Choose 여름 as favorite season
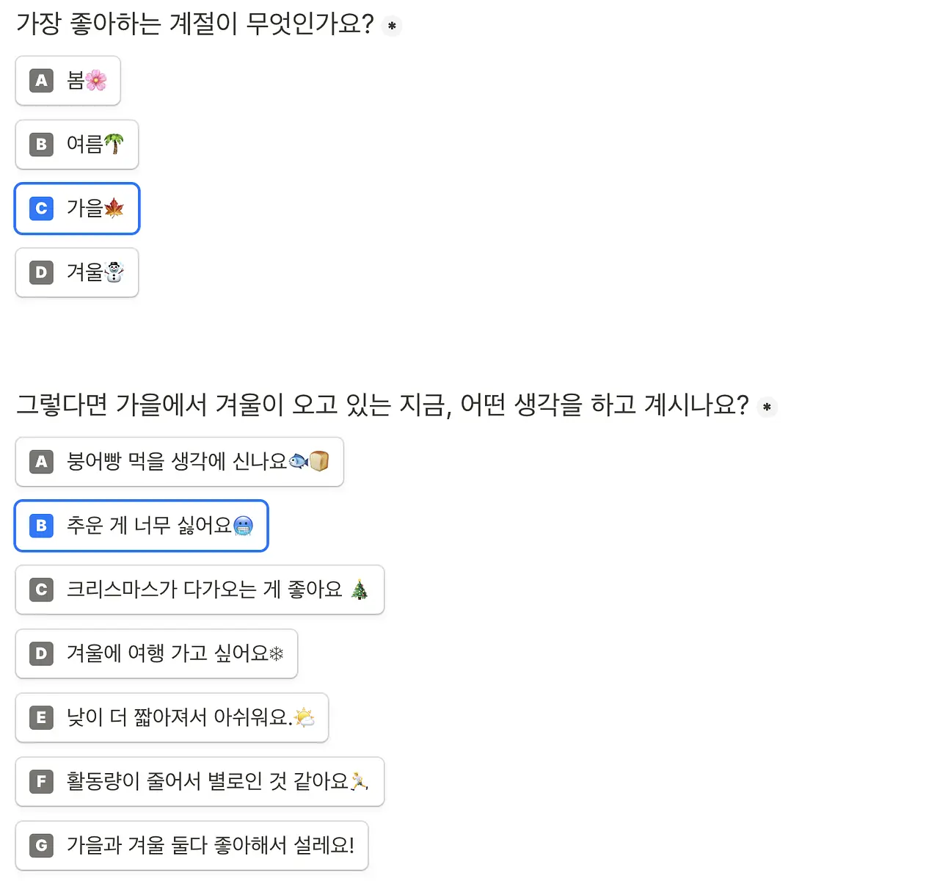926x881 pixels. pos(77,145)
